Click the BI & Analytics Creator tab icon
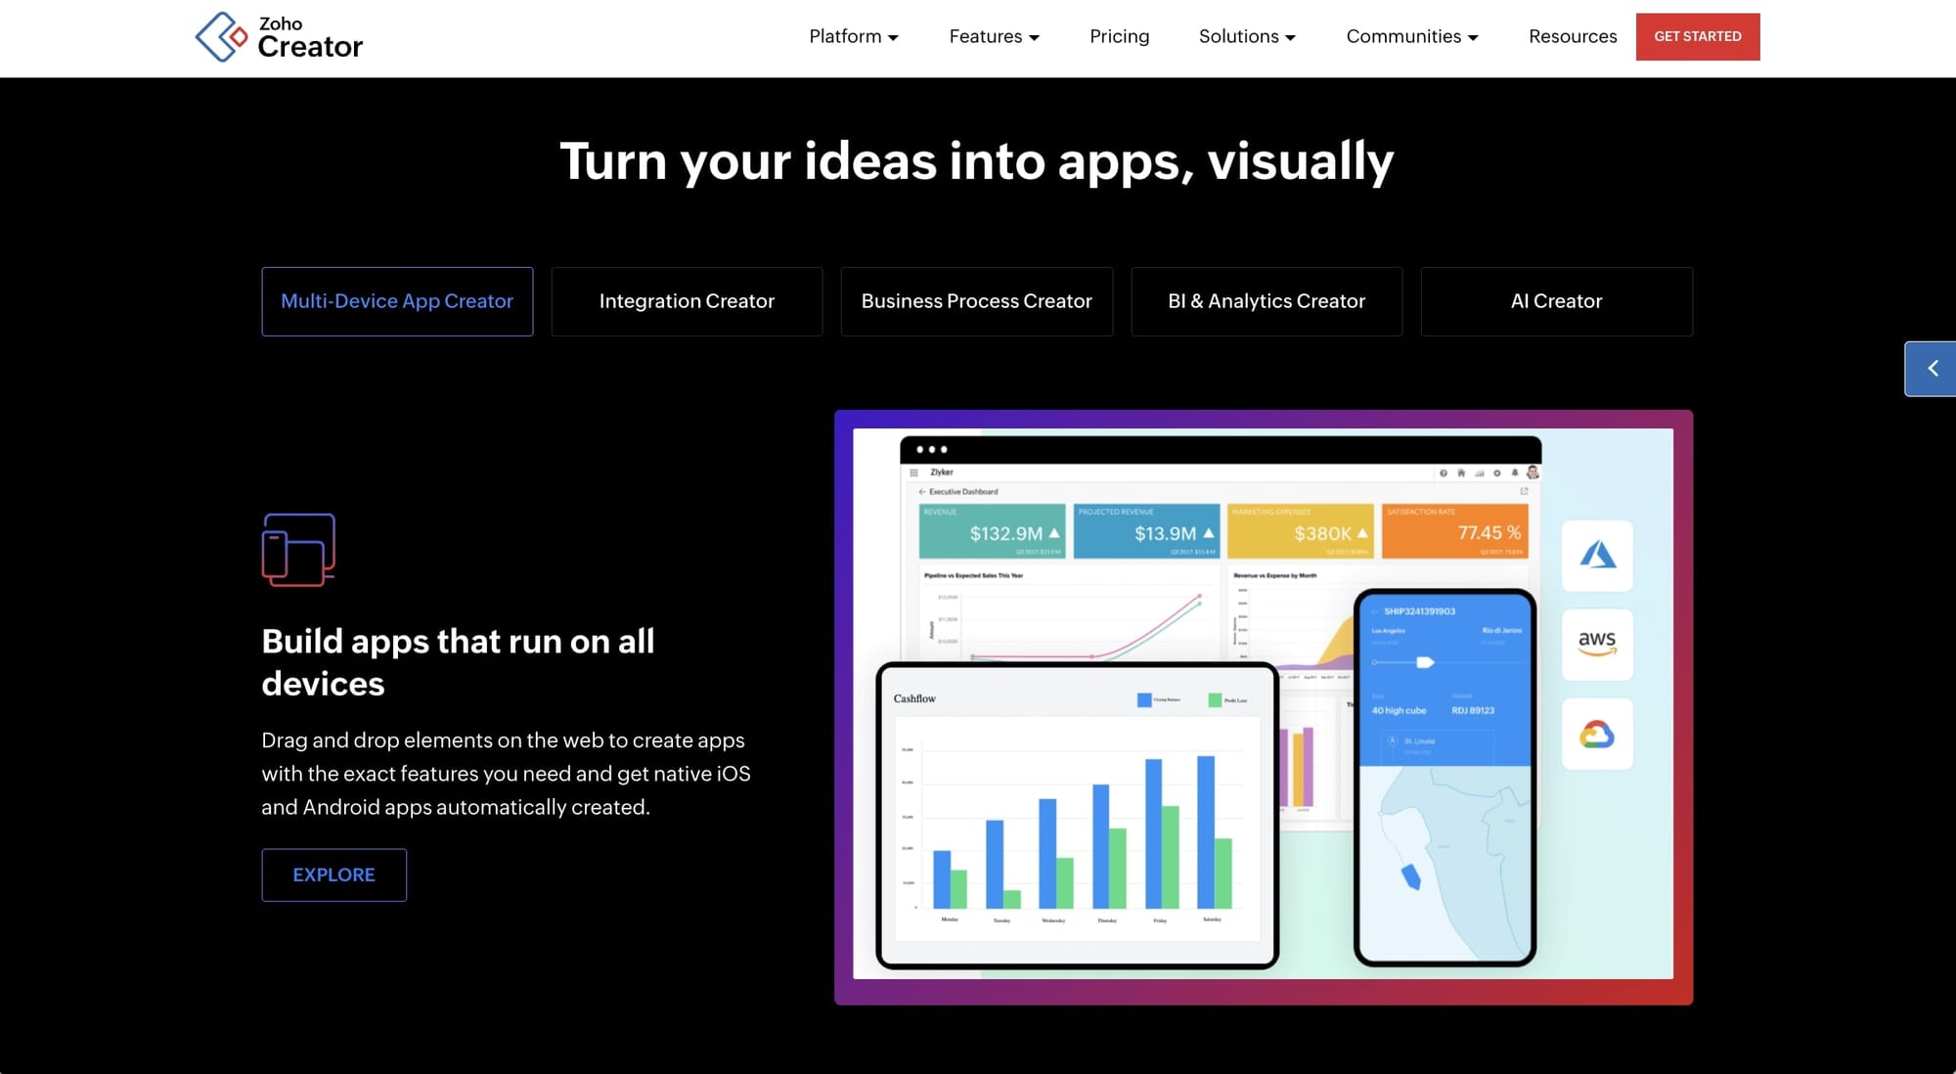This screenshot has width=1956, height=1074. 1267,301
